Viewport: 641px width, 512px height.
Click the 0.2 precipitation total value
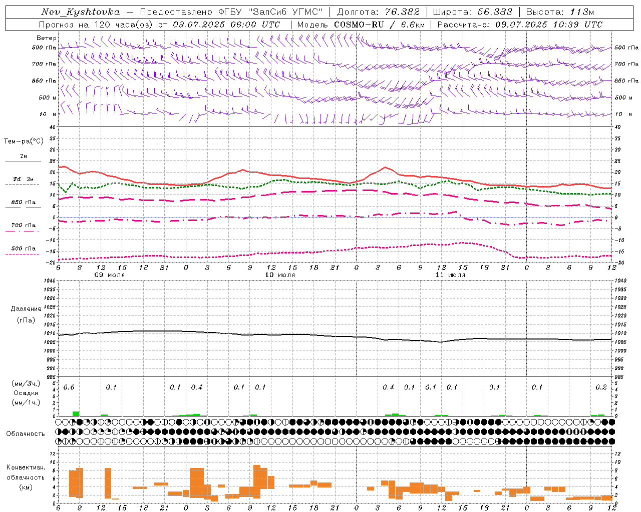pyautogui.click(x=601, y=387)
